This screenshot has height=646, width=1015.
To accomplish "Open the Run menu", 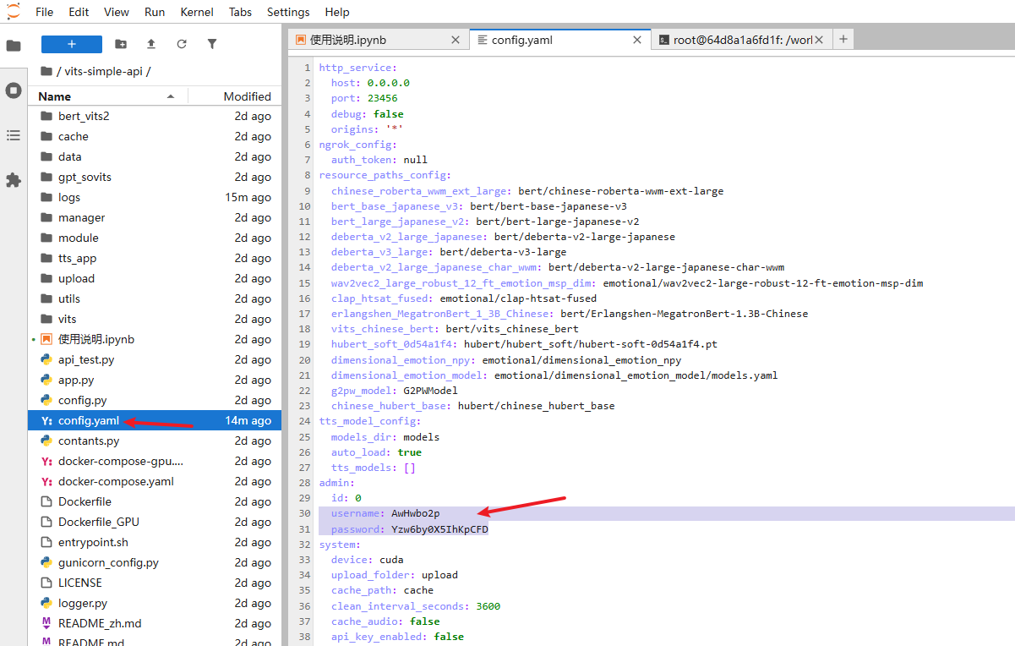I will point(155,12).
